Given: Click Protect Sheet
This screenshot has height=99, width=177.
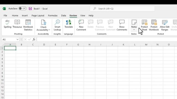Looking at the screenshot, I should tap(144, 25).
